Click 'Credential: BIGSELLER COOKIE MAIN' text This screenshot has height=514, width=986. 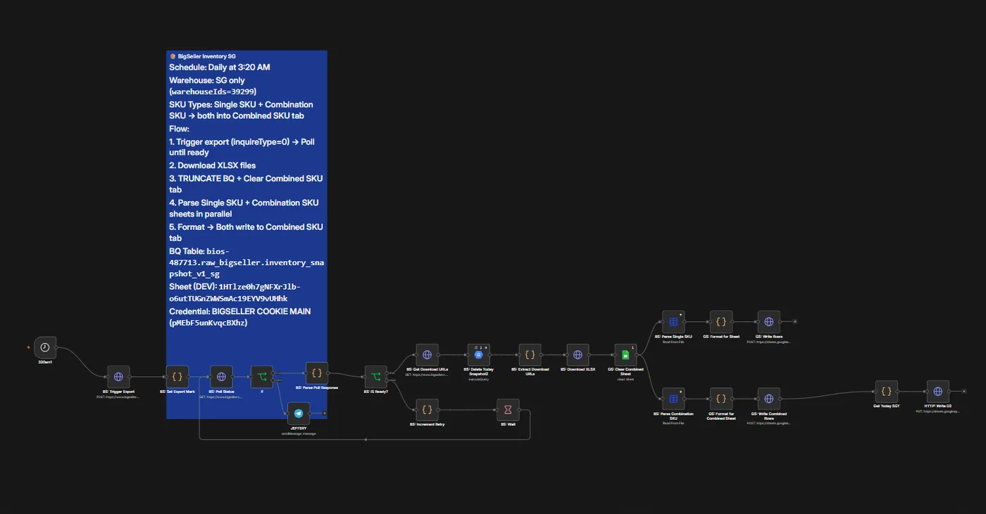239,311
